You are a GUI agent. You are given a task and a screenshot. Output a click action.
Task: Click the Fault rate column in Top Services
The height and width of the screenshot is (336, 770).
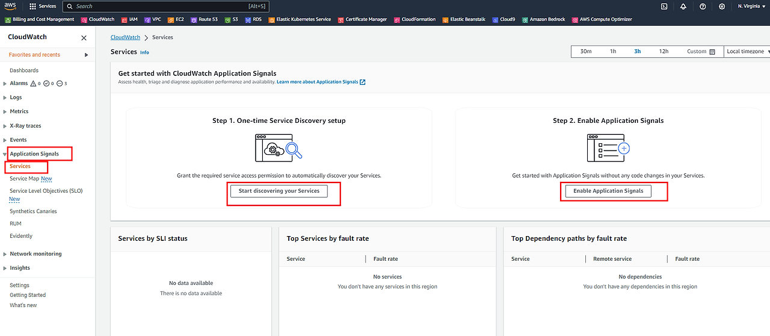386,259
